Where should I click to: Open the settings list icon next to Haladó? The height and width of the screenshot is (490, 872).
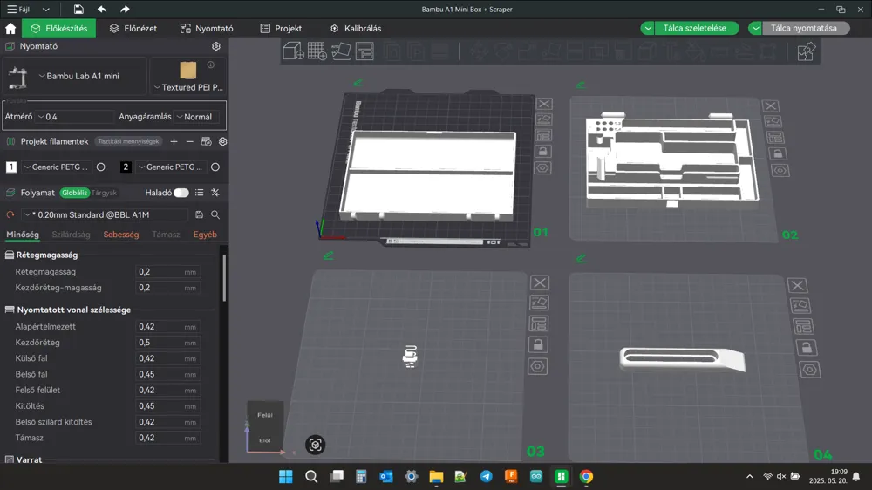199,193
